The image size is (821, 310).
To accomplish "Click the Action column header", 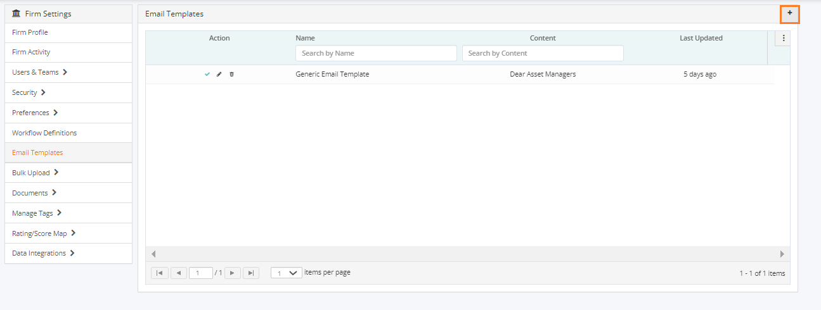I will point(219,38).
